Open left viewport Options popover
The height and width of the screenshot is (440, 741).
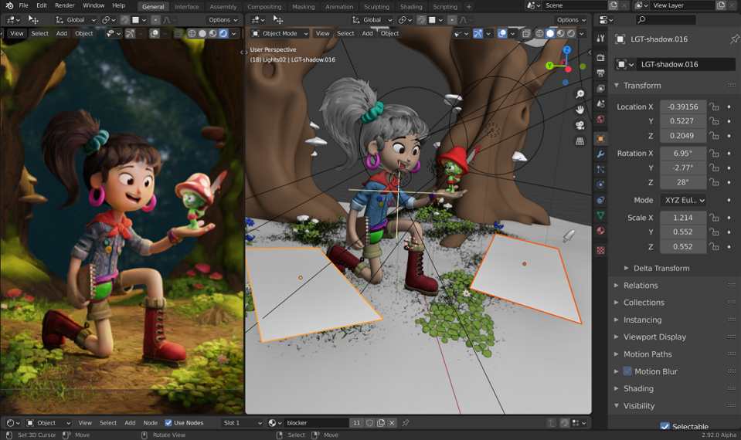pos(222,20)
